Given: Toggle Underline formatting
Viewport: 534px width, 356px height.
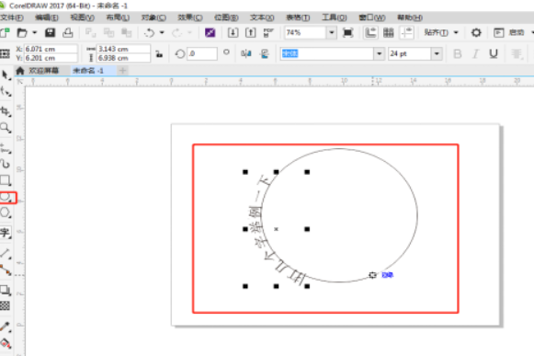Looking at the screenshot, I should point(494,53).
